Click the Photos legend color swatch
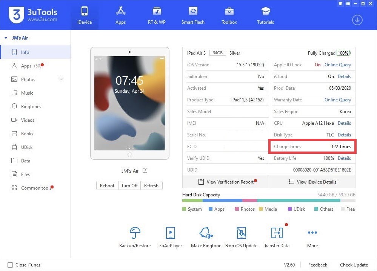377x271 pixels. click(x=237, y=209)
